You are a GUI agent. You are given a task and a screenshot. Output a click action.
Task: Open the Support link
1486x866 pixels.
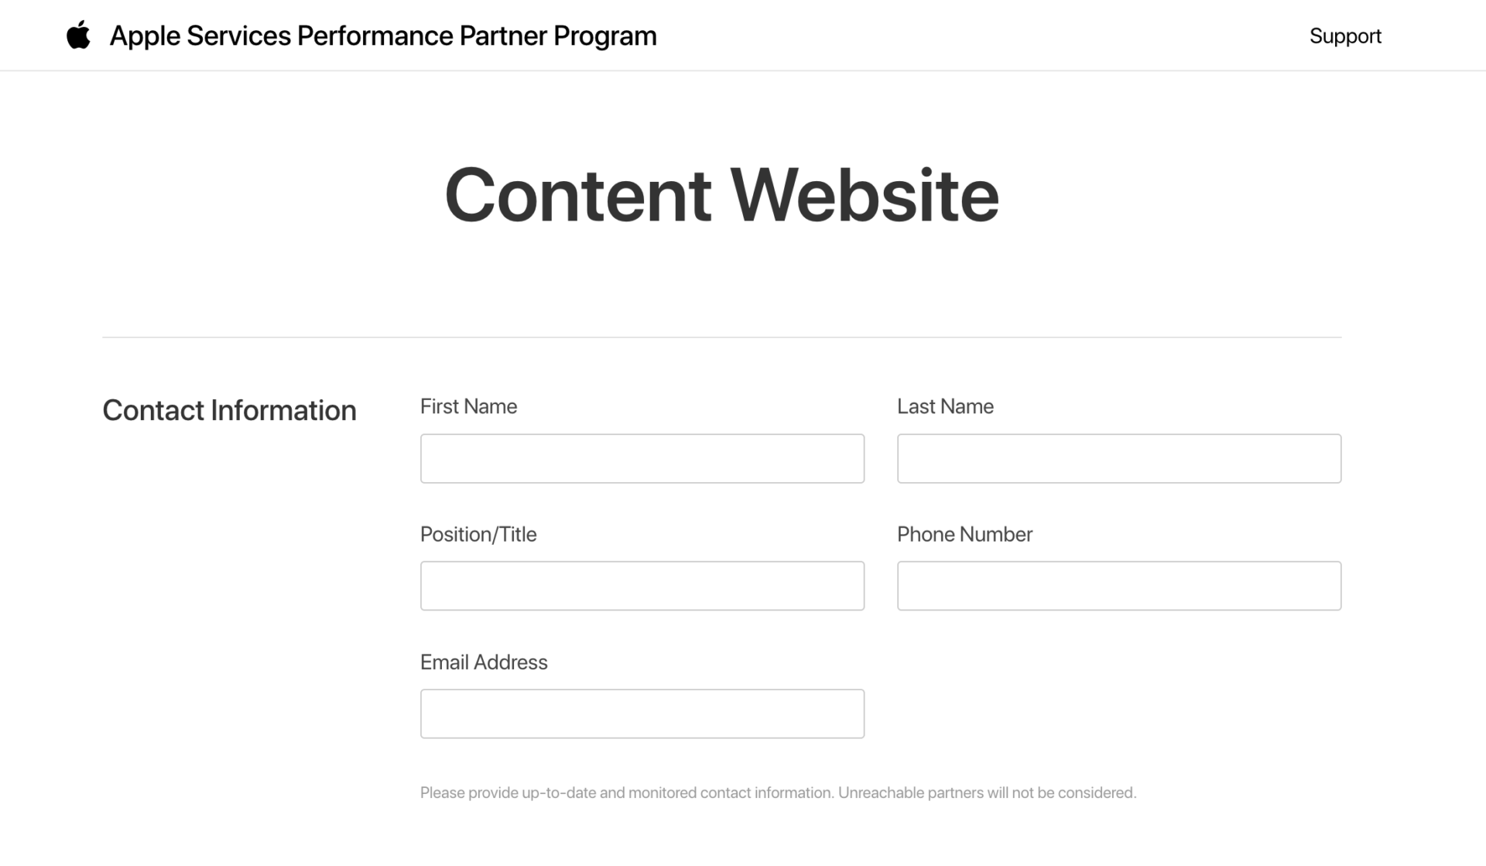pyautogui.click(x=1345, y=36)
